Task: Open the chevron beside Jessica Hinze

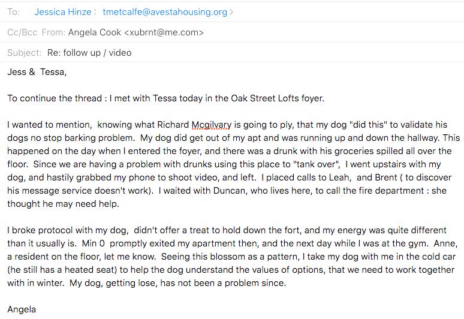Action: tap(95, 12)
